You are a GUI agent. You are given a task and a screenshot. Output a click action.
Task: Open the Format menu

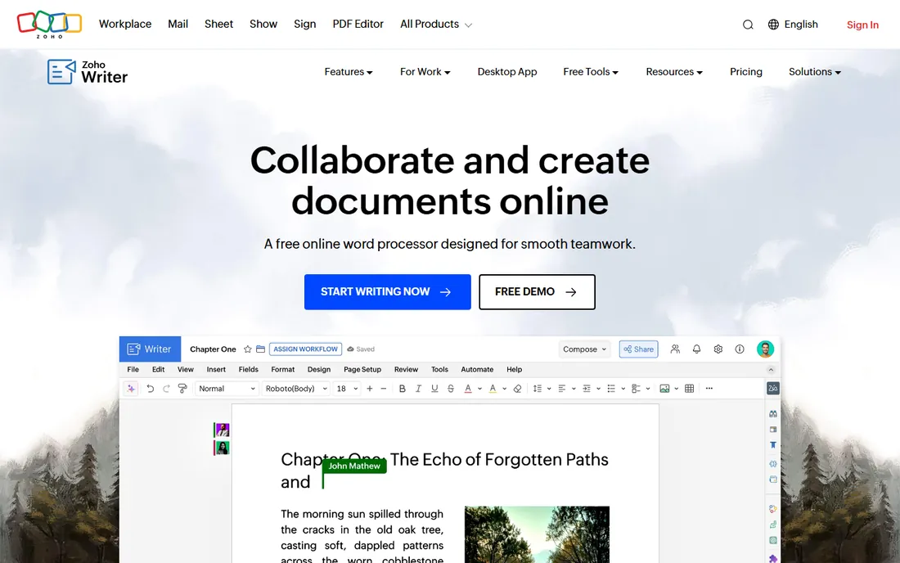[x=282, y=370]
